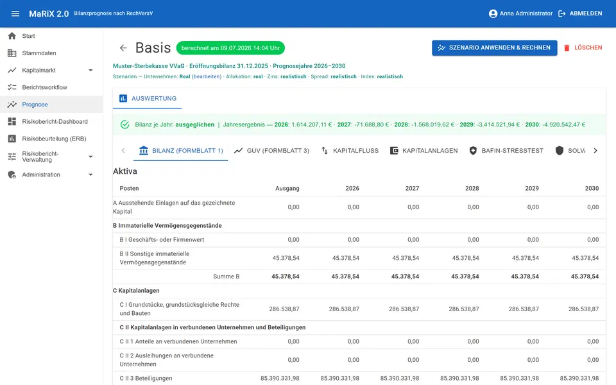
Task: Open the Kapitalanlagen tab
Action: [424, 150]
